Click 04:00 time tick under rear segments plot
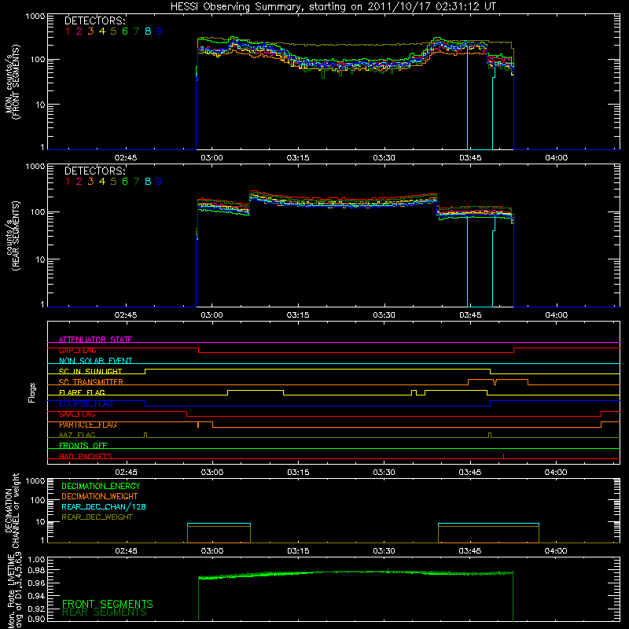This screenshot has height=629, width=629. (557, 315)
